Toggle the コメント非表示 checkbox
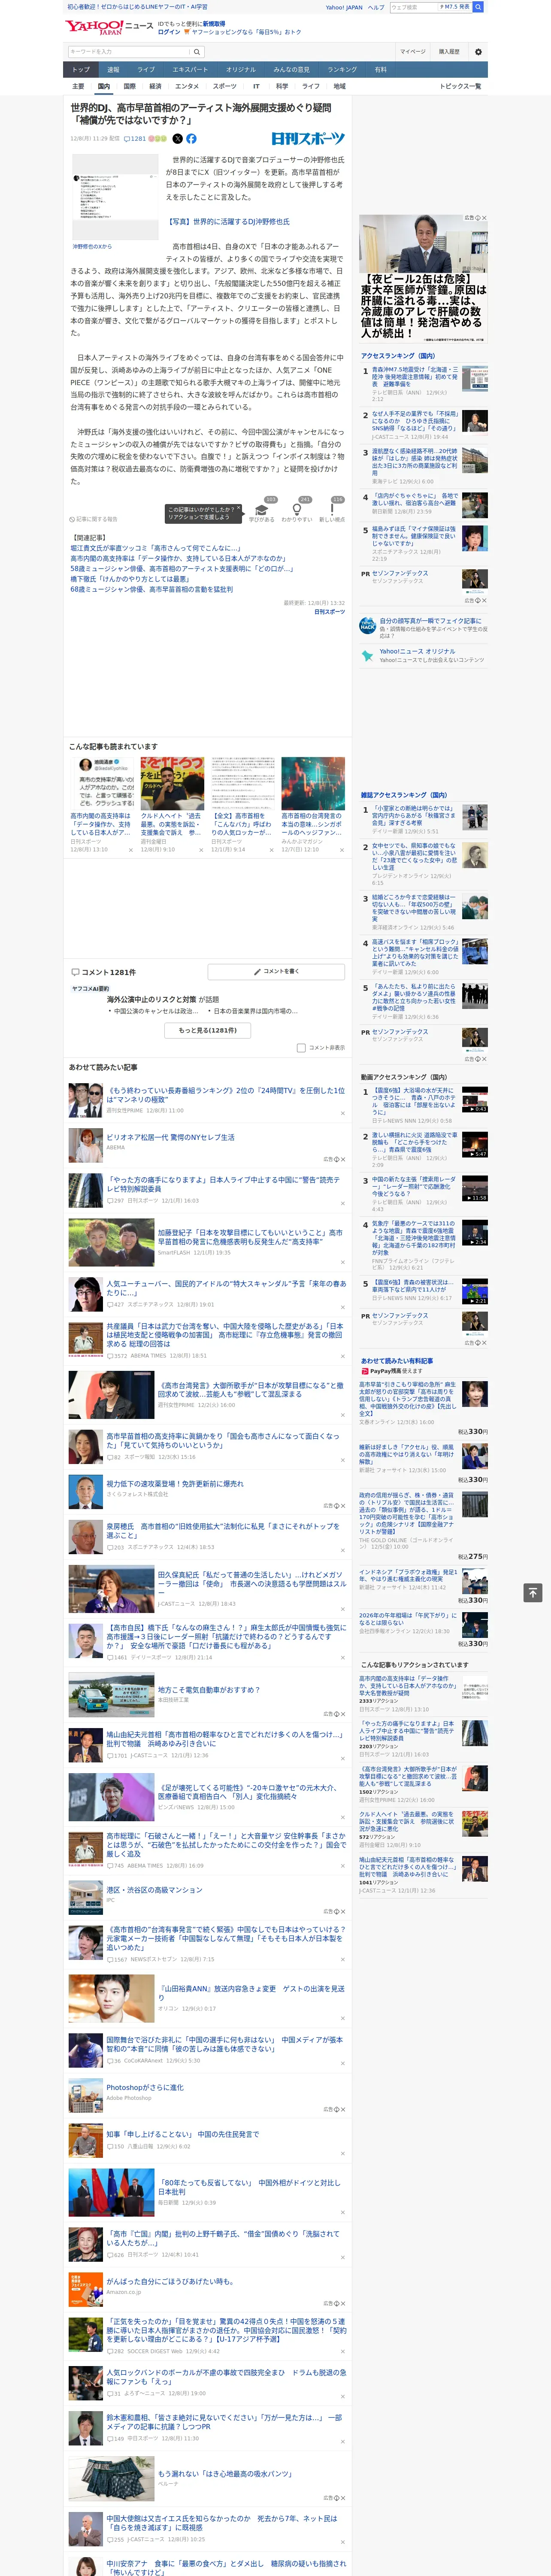This screenshot has width=551, height=2576. (301, 1048)
